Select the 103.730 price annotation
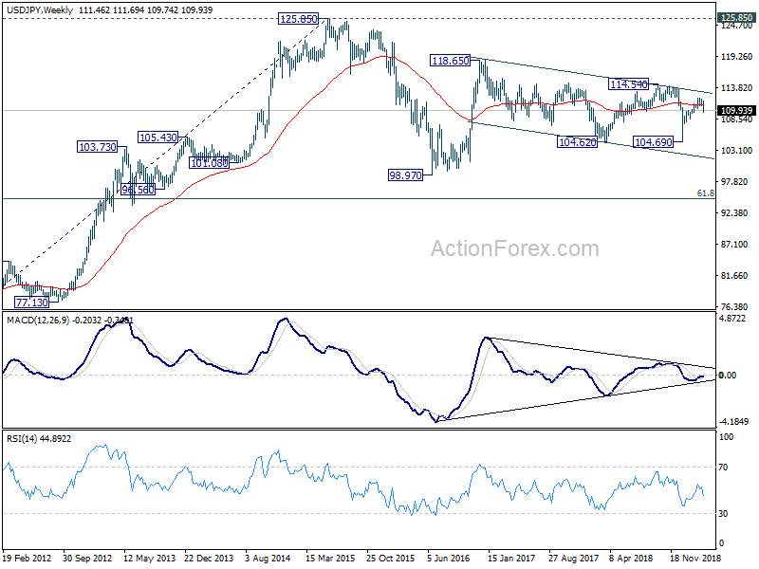The width and height of the screenshot is (759, 569). [98, 147]
